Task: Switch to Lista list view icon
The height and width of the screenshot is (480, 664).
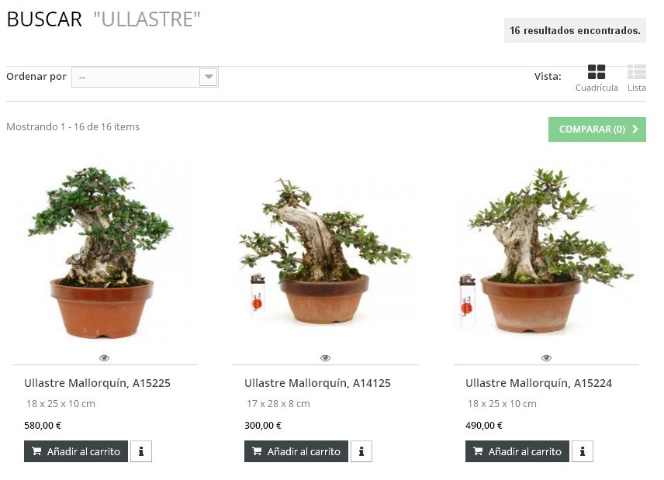Action: (637, 72)
